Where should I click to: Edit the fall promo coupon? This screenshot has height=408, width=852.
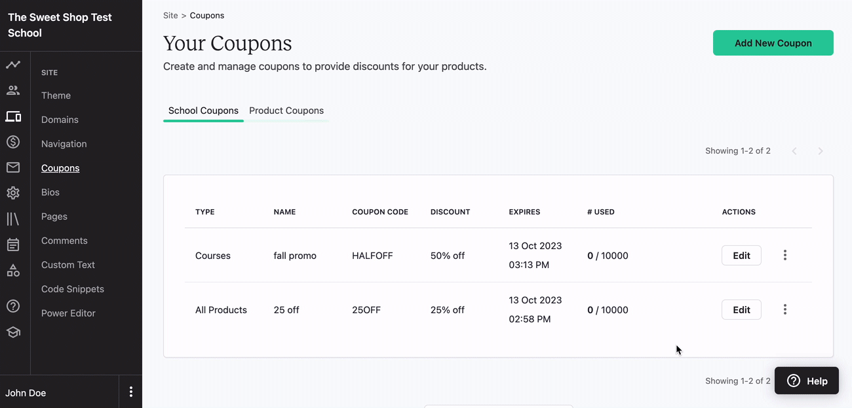741,255
